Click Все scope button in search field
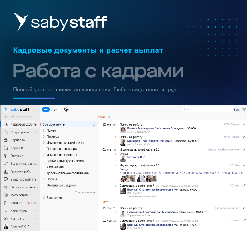This screenshot has height=231, width=247. pos(236,110)
